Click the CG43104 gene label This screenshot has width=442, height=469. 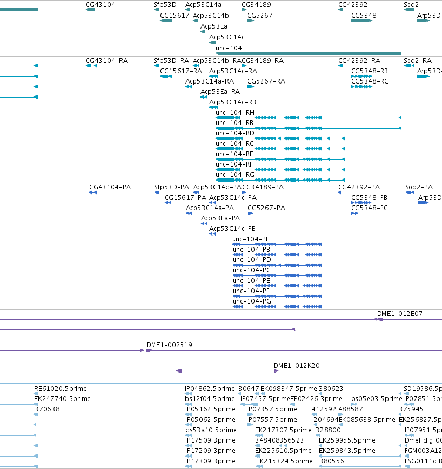(100, 5)
